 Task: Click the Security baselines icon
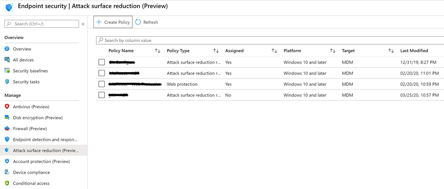7,71
